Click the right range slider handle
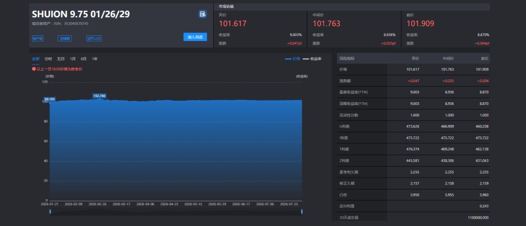The height and width of the screenshot is (226, 526). [302, 211]
